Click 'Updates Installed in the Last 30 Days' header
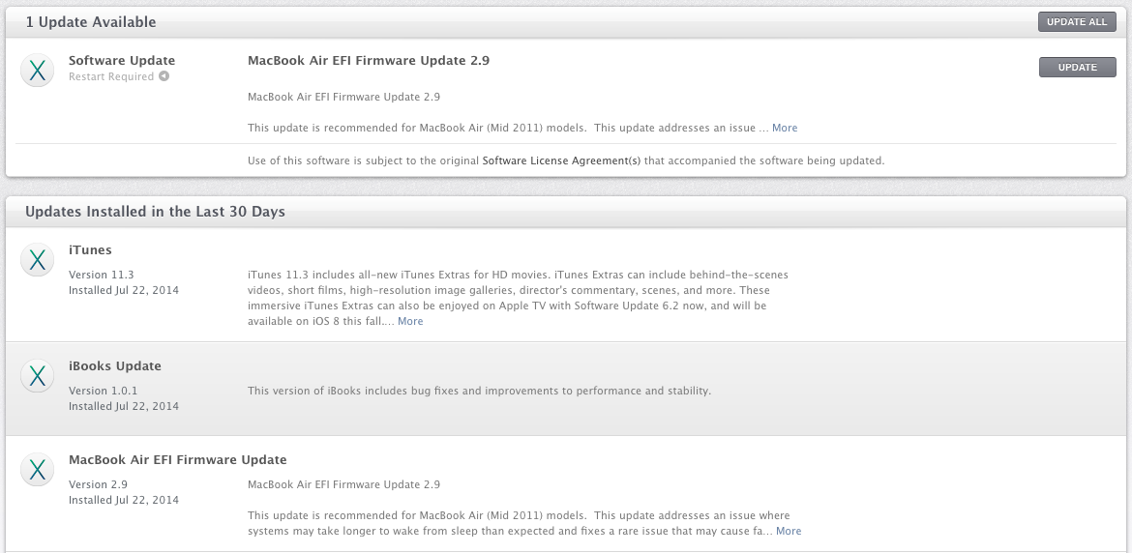This screenshot has height=553, width=1132. pyautogui.click(x=155, y=212)
